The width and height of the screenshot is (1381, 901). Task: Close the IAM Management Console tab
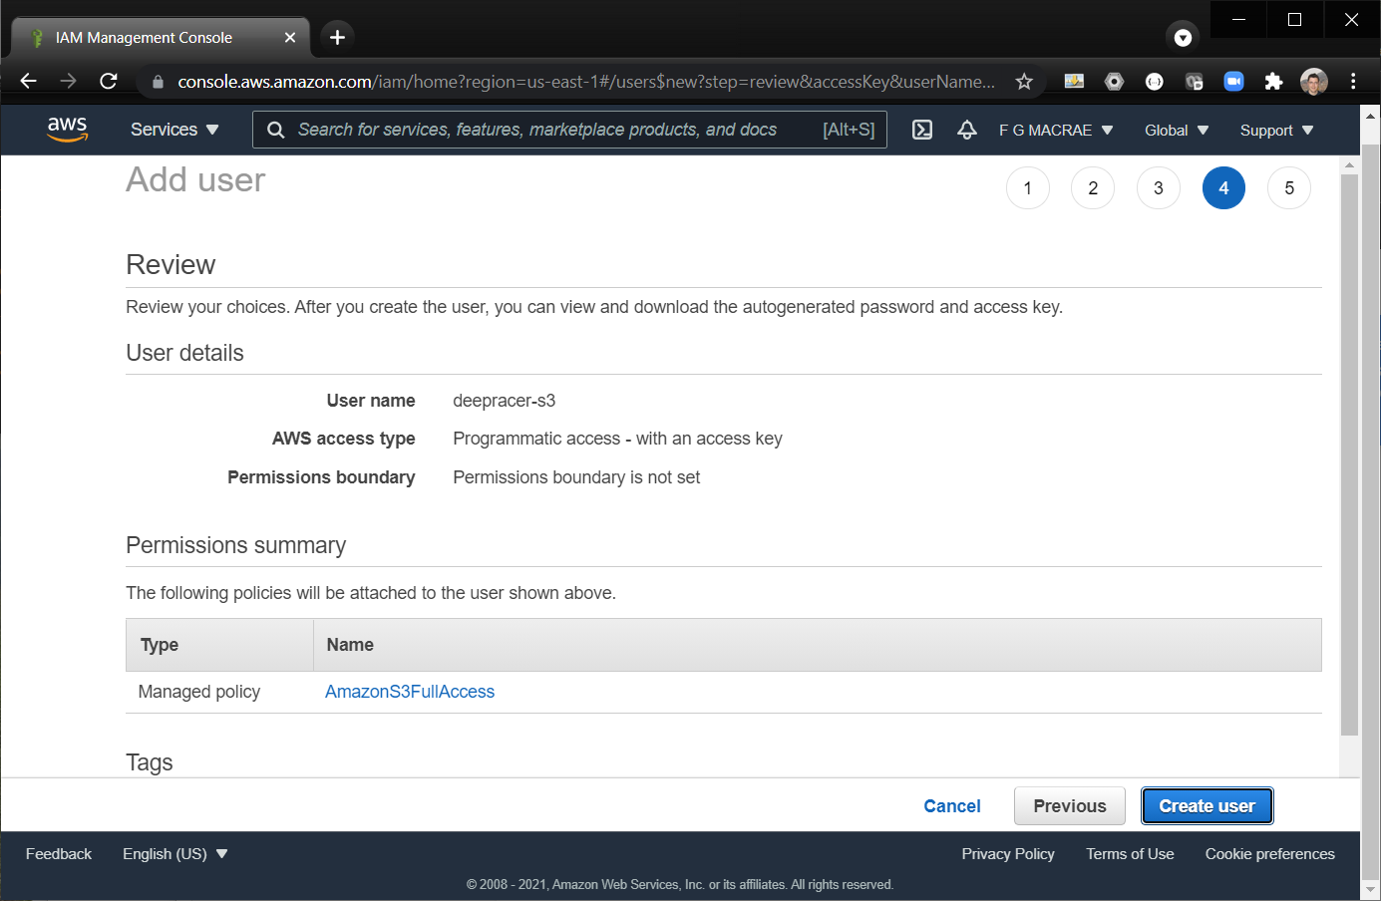[290, 37]
